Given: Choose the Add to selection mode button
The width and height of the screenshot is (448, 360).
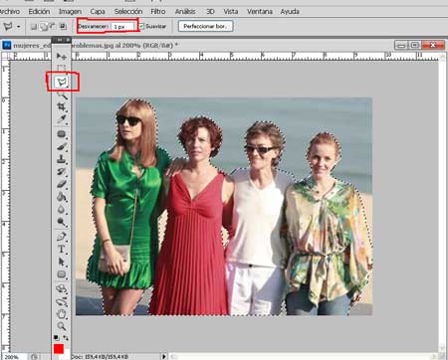Looking at the screenshot, I should pos(43,27).
